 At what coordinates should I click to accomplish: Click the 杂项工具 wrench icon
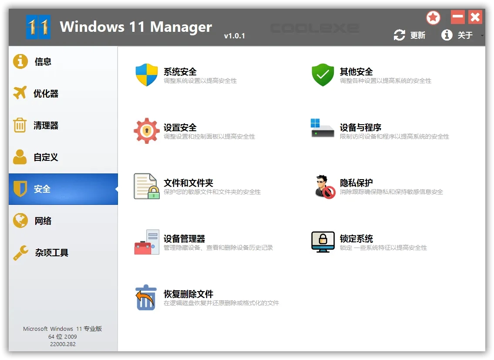tap(20, 253)
